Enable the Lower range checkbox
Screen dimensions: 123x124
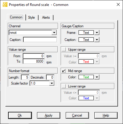click(64, 86)
